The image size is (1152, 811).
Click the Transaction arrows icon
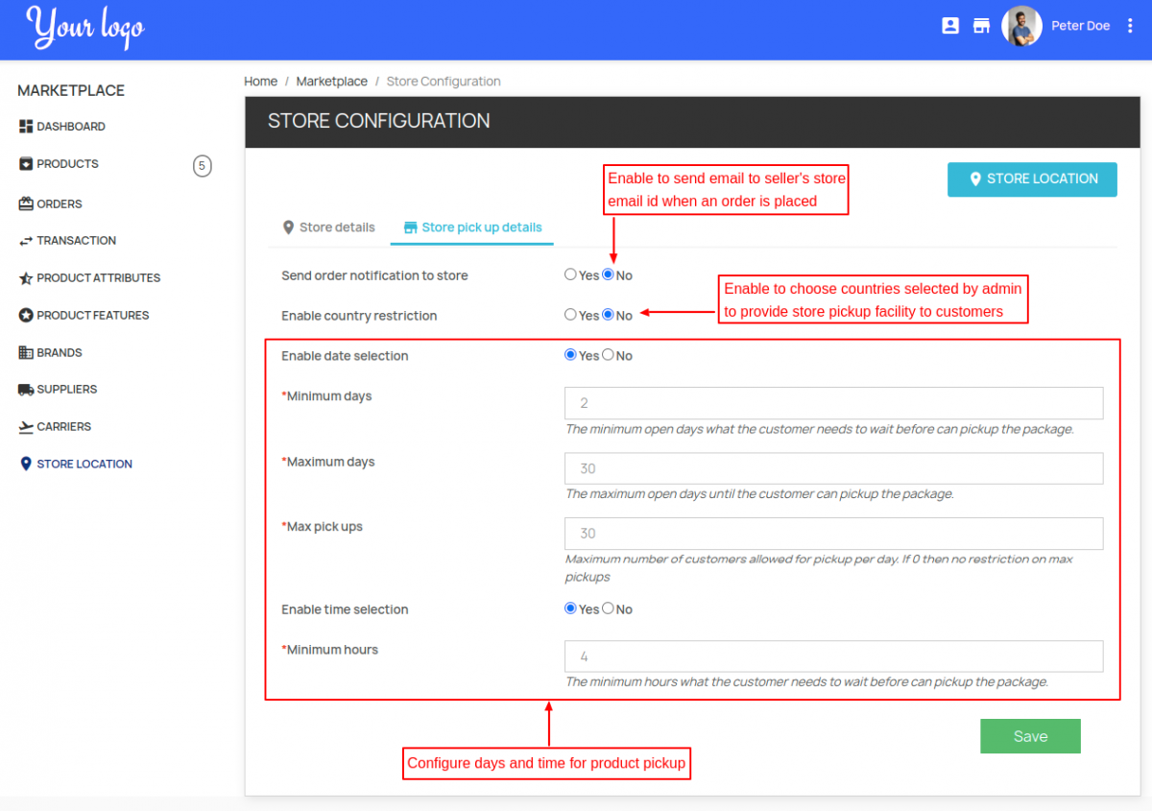click(x=26, y=241)
